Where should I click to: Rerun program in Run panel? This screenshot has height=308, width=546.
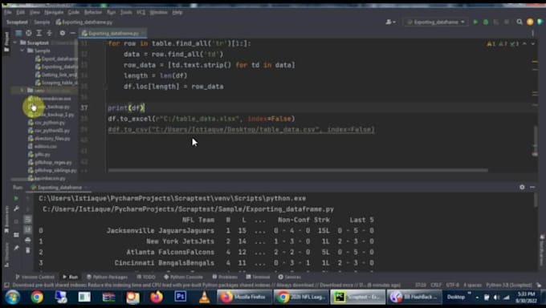pos(16,198)
